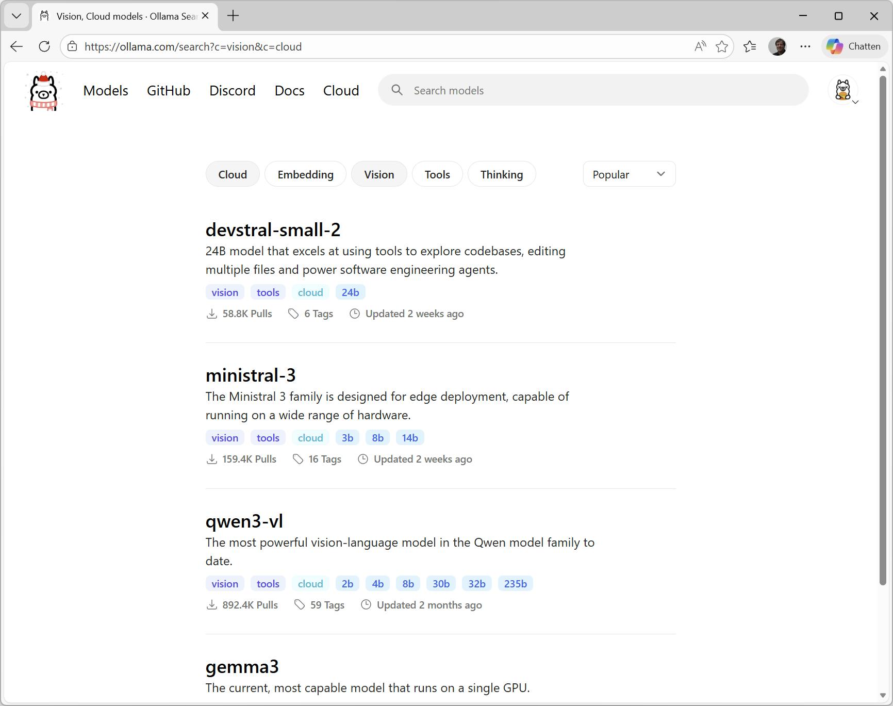Image resolution: width=893 pixels, height=706 pixels.
Task: Open the ministral-3 model page
Action: coord(251,375)
